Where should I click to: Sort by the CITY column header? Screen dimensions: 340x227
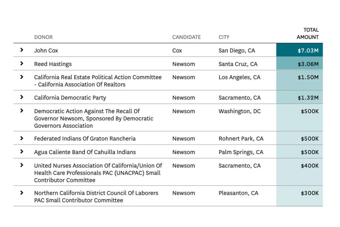pyautogui.click(x=224, y=37)
